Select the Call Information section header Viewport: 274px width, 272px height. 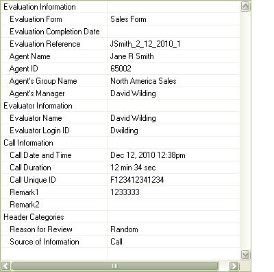[x=28, y=143]
